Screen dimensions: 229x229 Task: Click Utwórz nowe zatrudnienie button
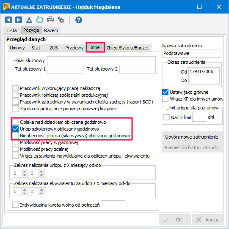coord(192,137)
